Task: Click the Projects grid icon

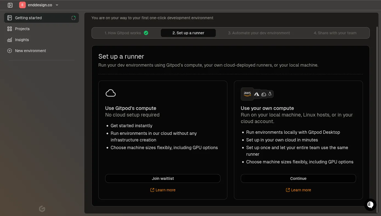Action: (10, 29)
